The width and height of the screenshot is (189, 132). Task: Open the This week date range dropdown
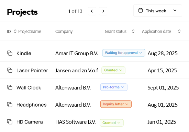pos(158,11)
